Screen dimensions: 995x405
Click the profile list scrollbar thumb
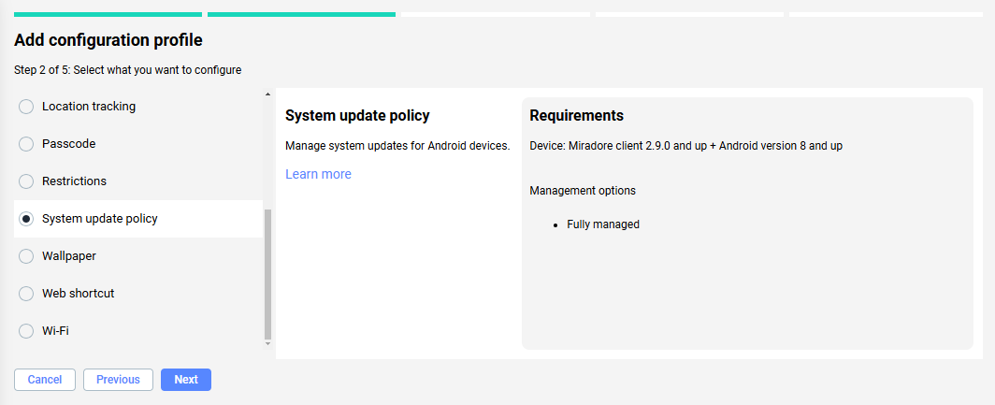coord(268,273)
